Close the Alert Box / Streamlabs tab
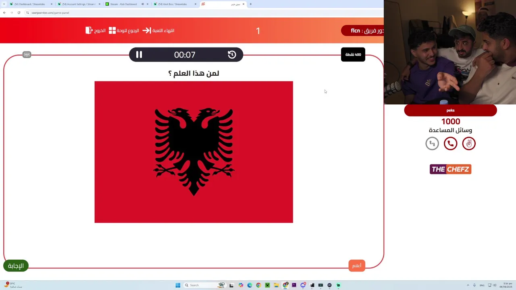This screenshot has height=290, width=516. [196, 4]
